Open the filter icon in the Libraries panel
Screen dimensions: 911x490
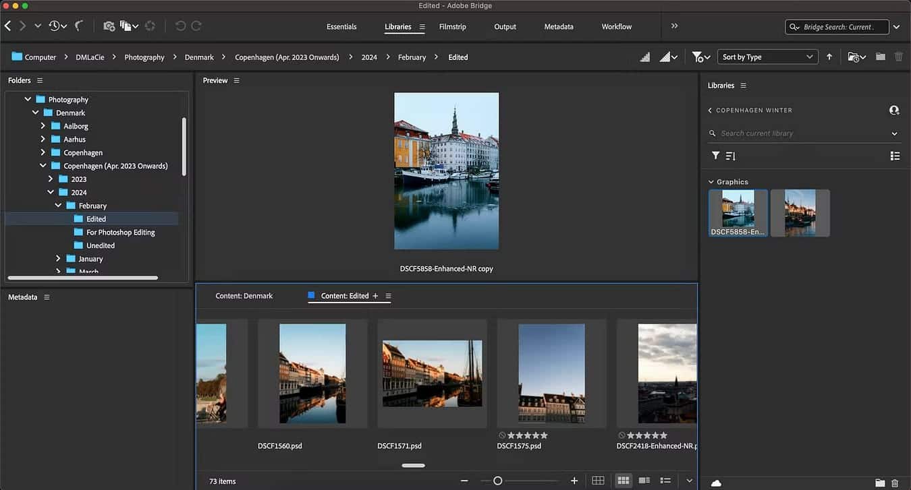715,156
